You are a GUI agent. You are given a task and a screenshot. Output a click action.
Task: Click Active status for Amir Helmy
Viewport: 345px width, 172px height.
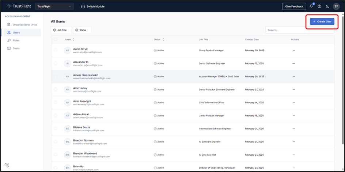[x=159, y=89]
